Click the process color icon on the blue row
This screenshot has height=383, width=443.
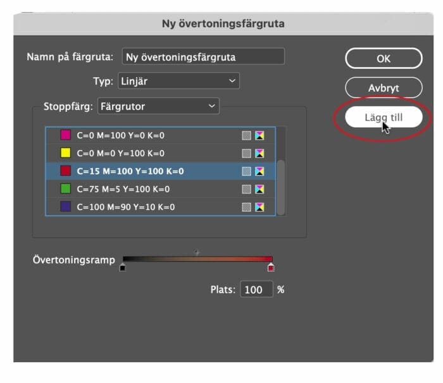coord(246,207)
